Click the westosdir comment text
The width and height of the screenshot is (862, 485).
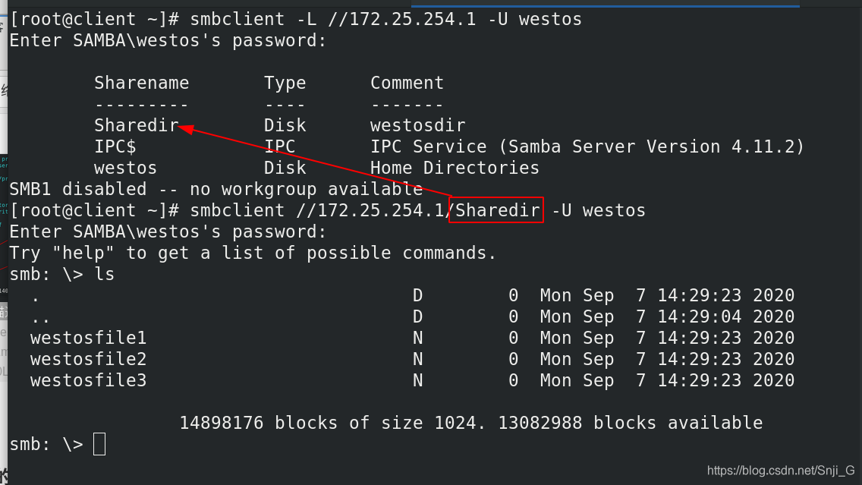tap(418, 125)
